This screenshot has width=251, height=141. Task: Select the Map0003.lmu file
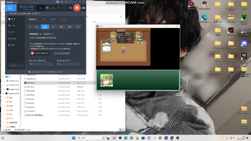31,79
